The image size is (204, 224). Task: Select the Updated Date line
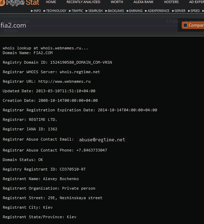[x=49, y=91]
